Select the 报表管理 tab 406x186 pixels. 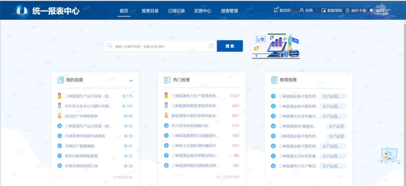coord(229,11)
